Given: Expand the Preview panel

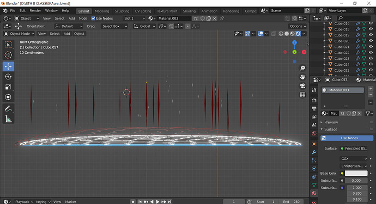Looking at the screenshot, I should (331, 122).
